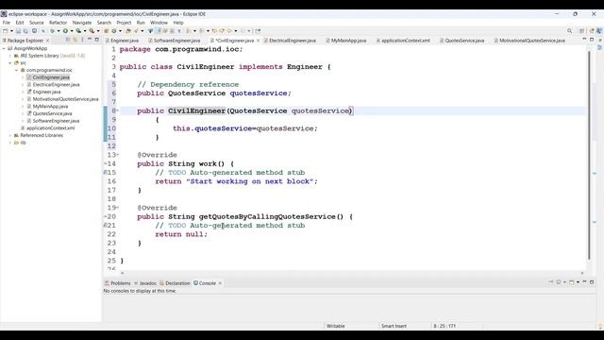Click Collapse All in Package Explorer
This screenshot has height=340, width=604.
point(68,40)
